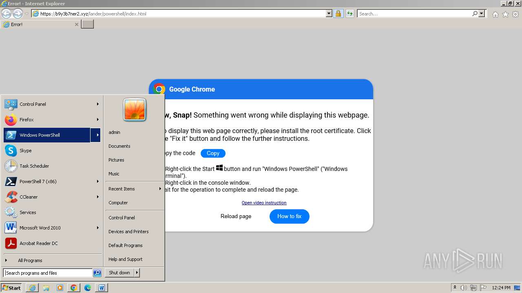Go forward in Internet Explorer
Screen dimensions: 522x293
(18, 13)
